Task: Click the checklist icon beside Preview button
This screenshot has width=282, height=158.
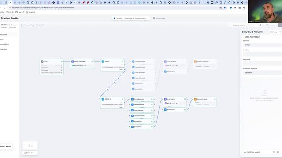Action: [260, 25]
